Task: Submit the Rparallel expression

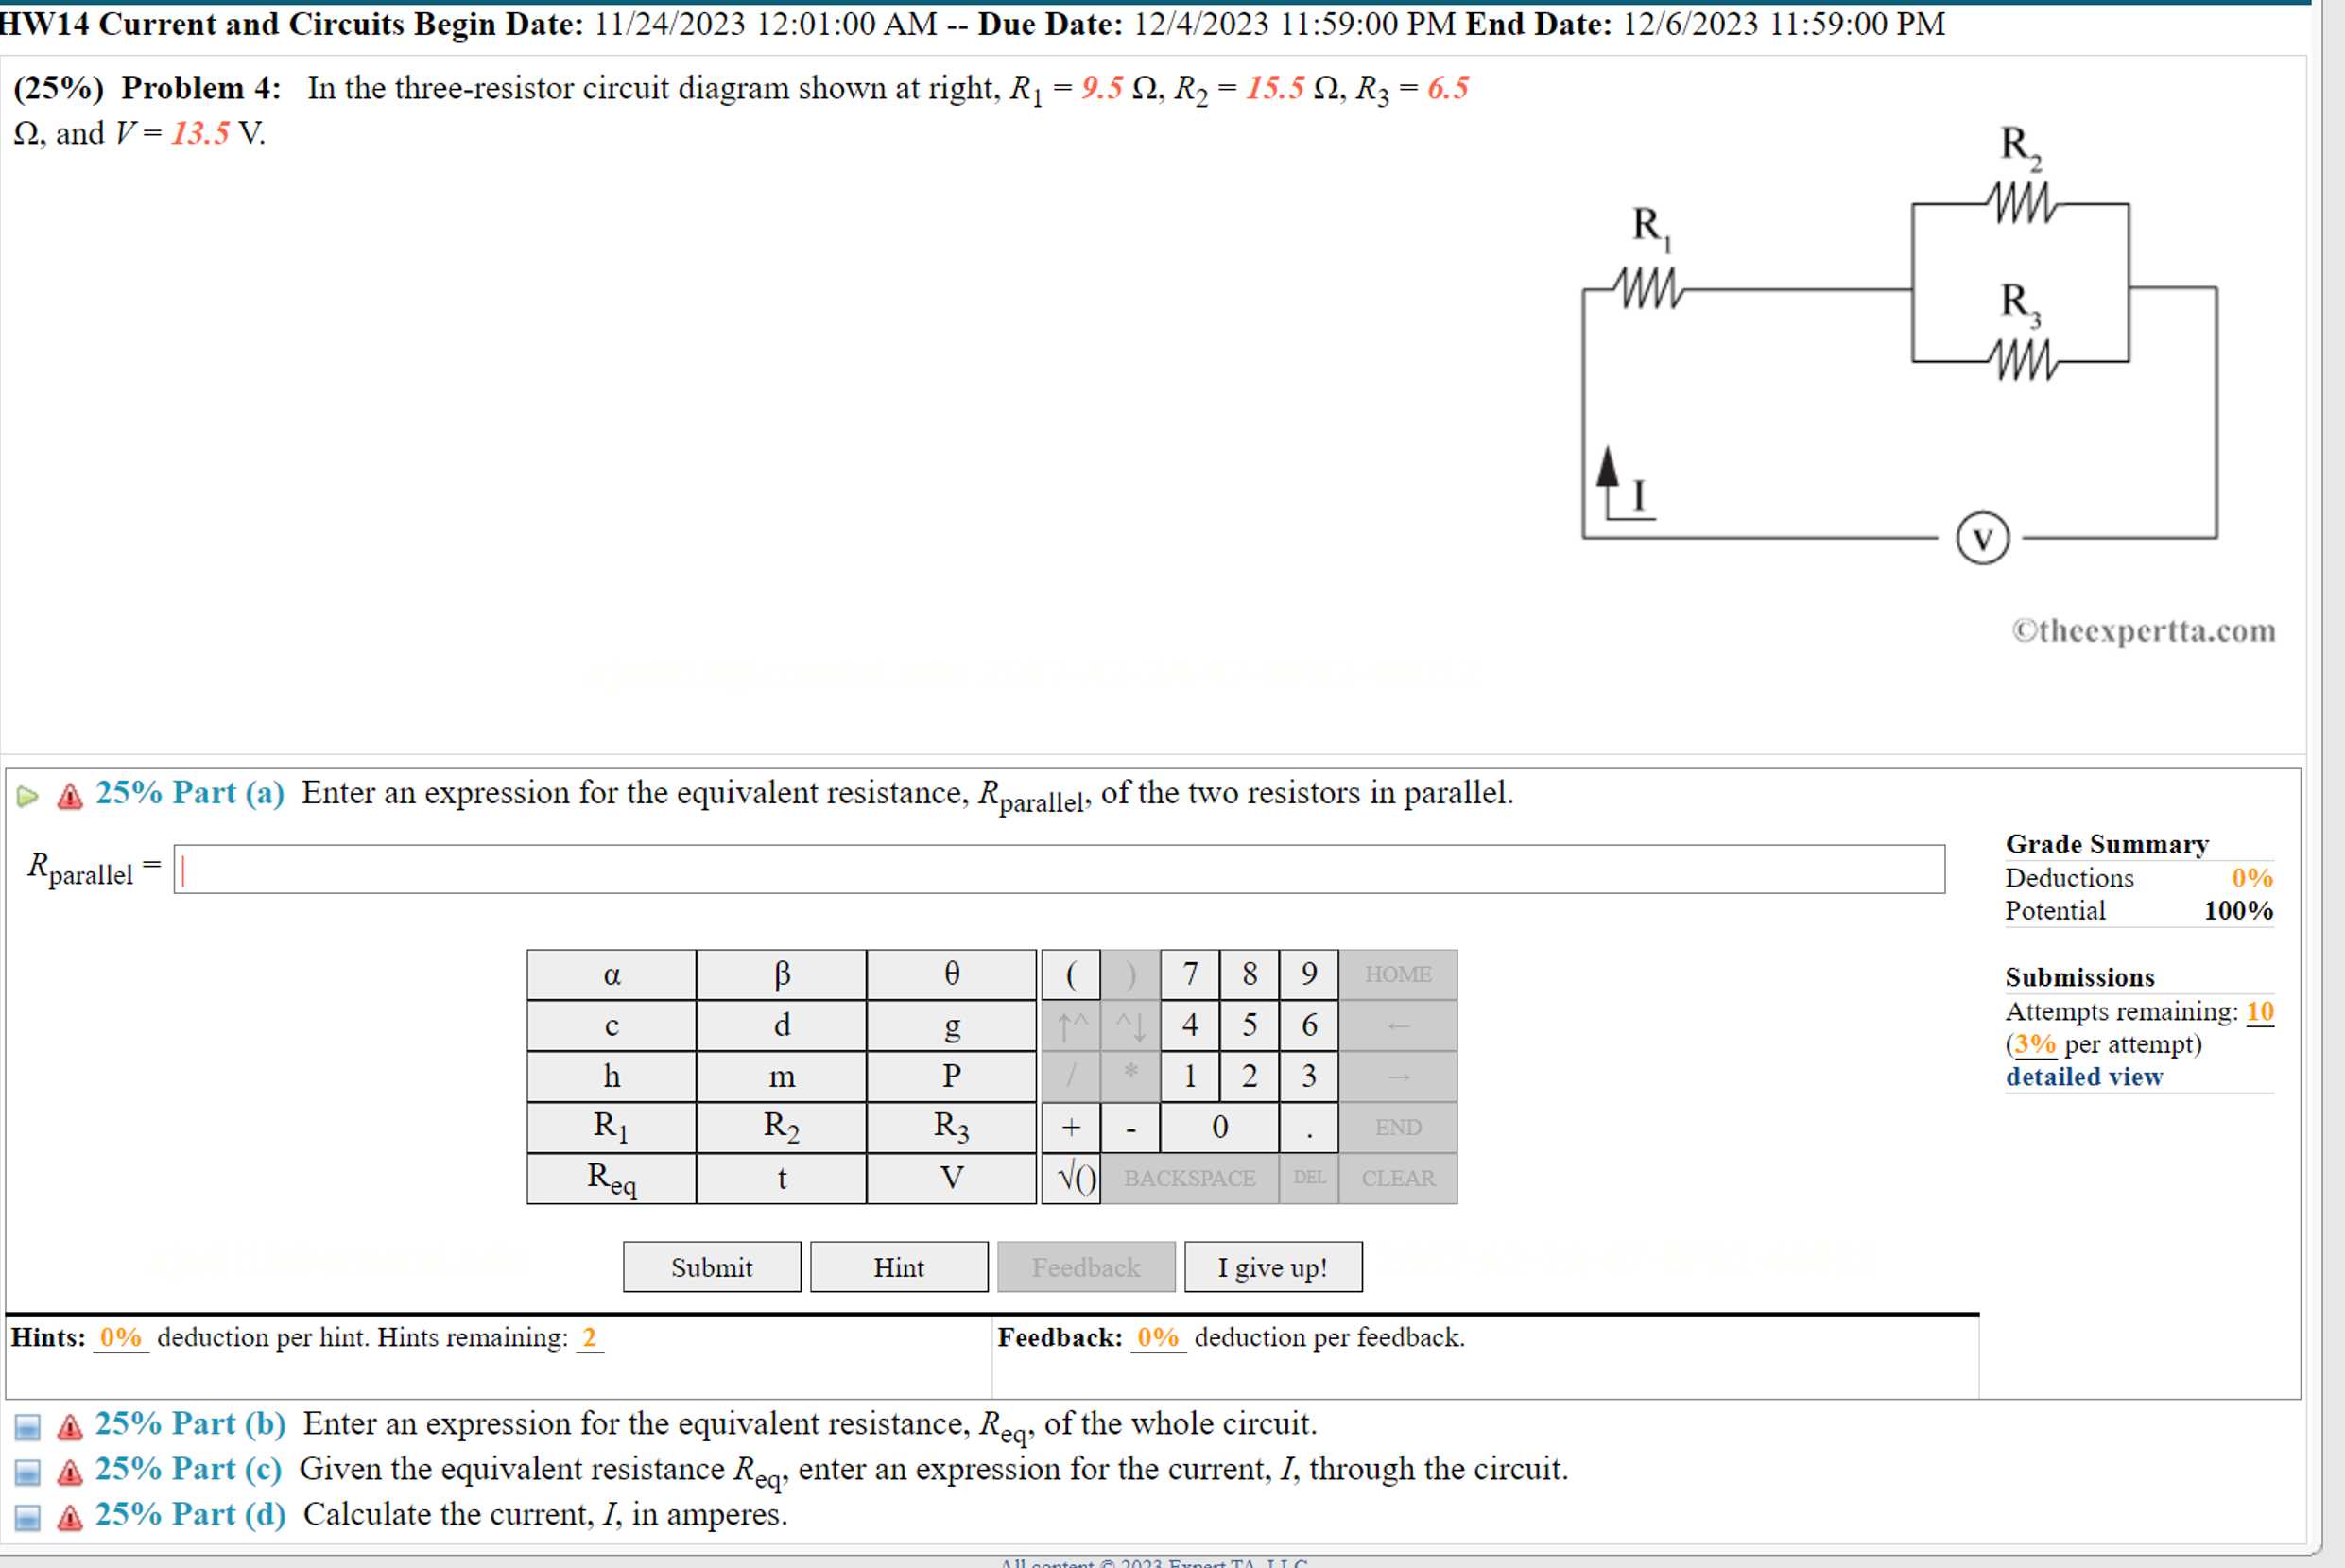Action: coord(711,1266)
